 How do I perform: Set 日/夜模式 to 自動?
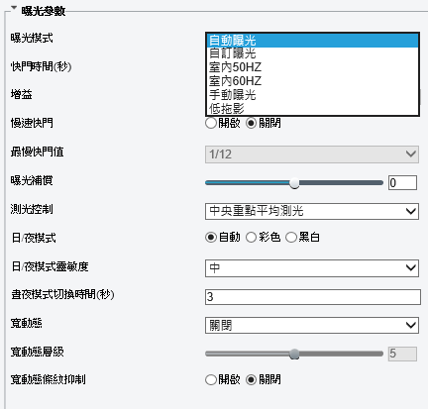(211, 238)
